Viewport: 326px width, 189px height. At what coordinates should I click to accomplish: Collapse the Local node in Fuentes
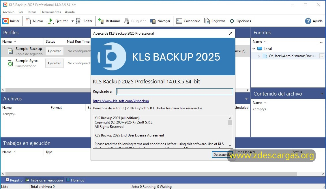pos(254,48)
